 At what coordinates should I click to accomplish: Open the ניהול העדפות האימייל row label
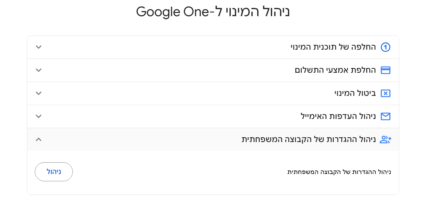point(338,116)
